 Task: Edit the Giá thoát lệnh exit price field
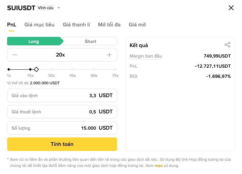[62, 112]
